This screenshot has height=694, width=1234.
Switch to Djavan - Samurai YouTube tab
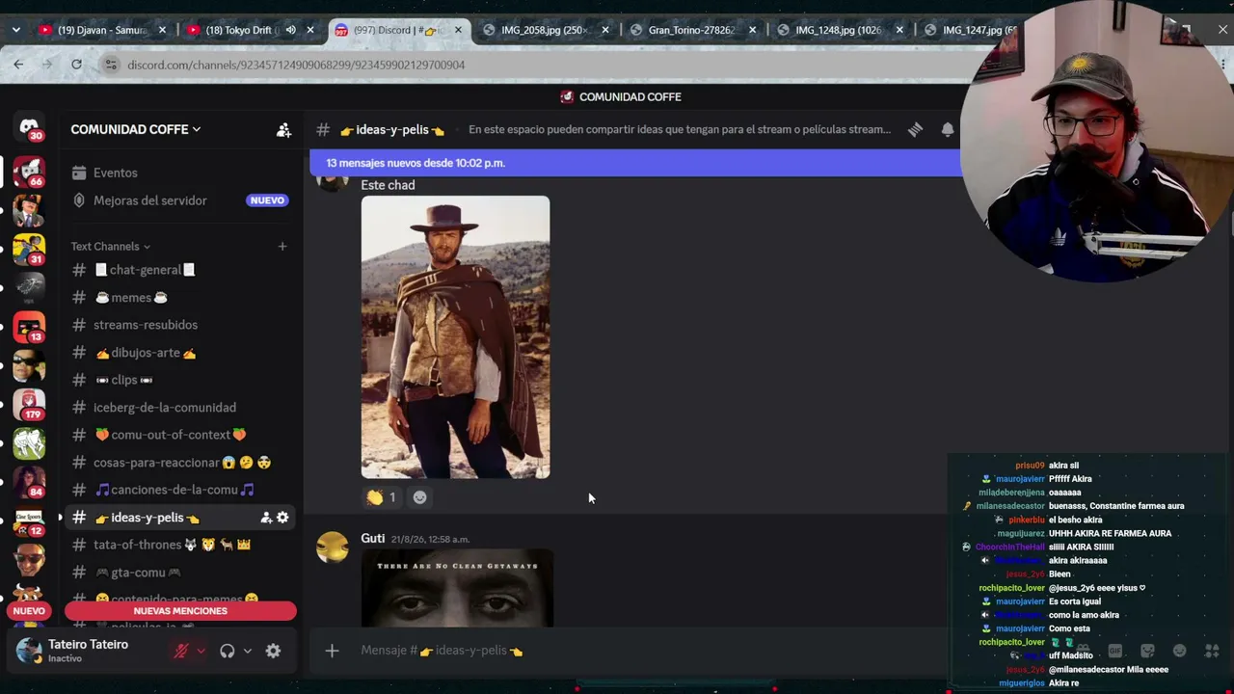[x=101, y=30]
